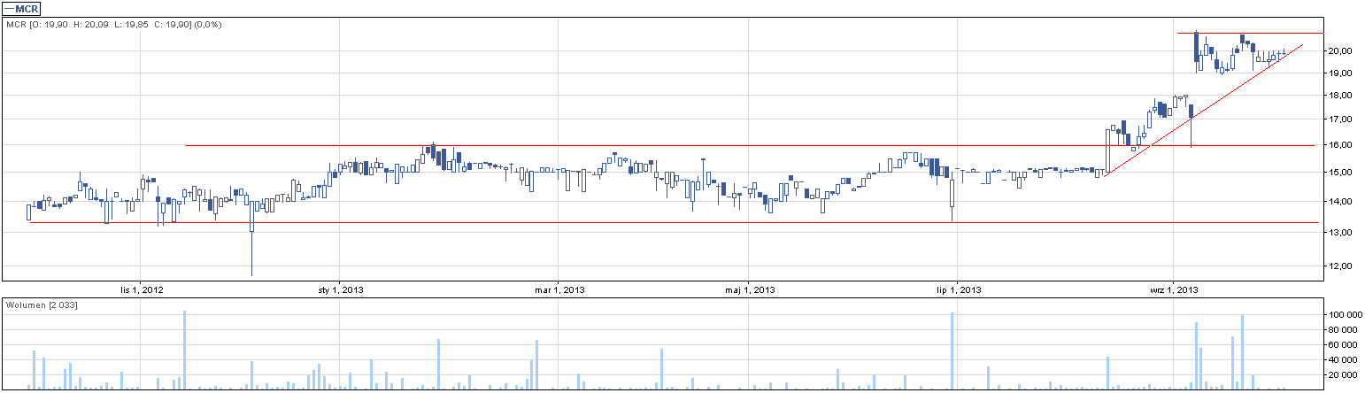Click the date label lis 1, 2012

[x=142, y=289]
